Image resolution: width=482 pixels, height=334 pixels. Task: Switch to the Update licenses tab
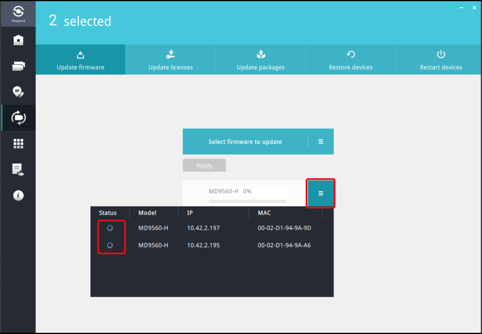(x=170, y=59)
